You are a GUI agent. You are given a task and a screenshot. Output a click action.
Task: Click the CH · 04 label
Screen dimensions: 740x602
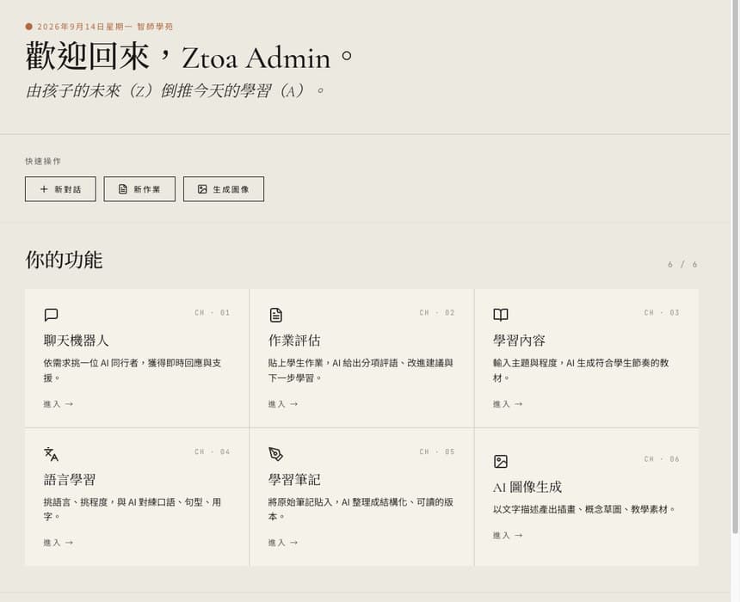click(x=213, y=452)
